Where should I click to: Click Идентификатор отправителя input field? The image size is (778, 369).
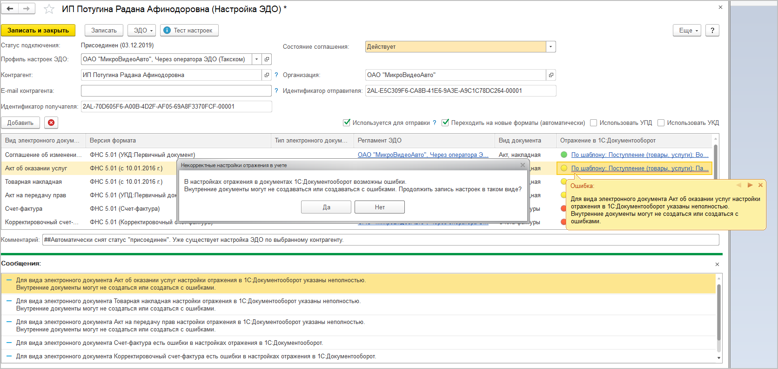click(461, 91)
